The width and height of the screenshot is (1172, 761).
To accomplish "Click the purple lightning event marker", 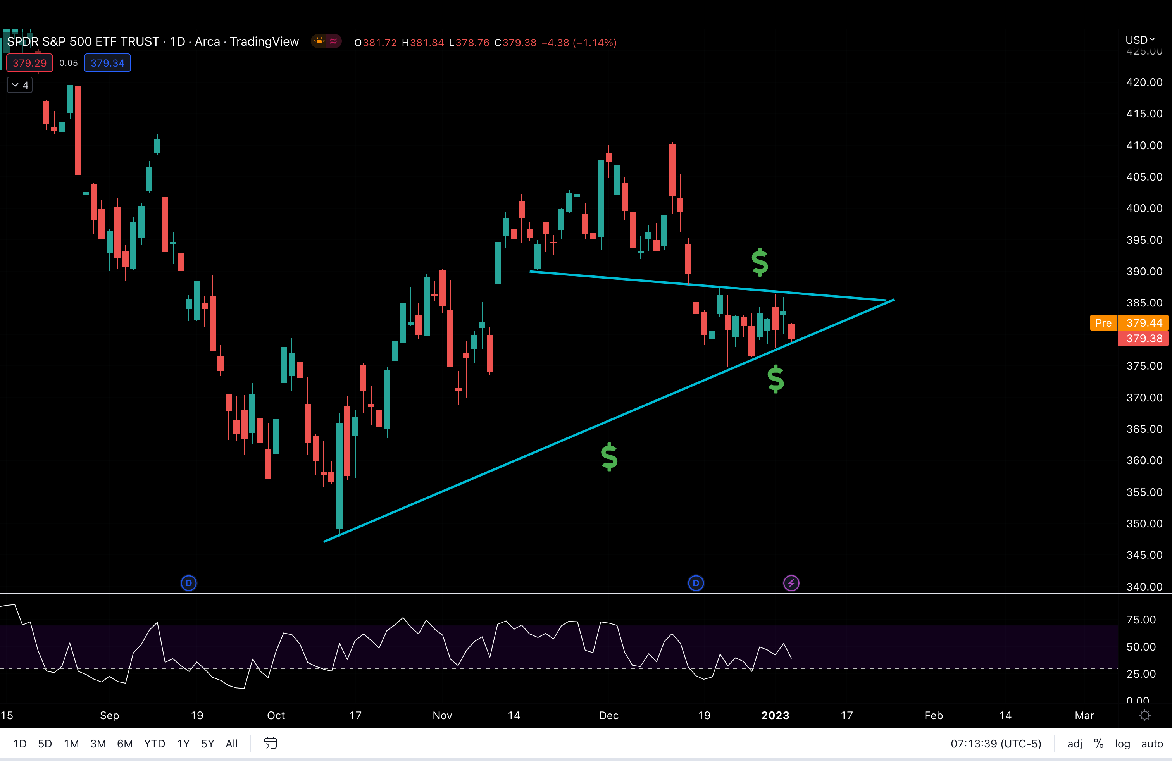I will coord(791,583).
